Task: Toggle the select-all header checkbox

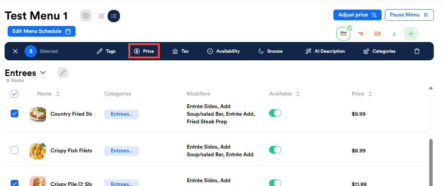Action: [15, 94]
